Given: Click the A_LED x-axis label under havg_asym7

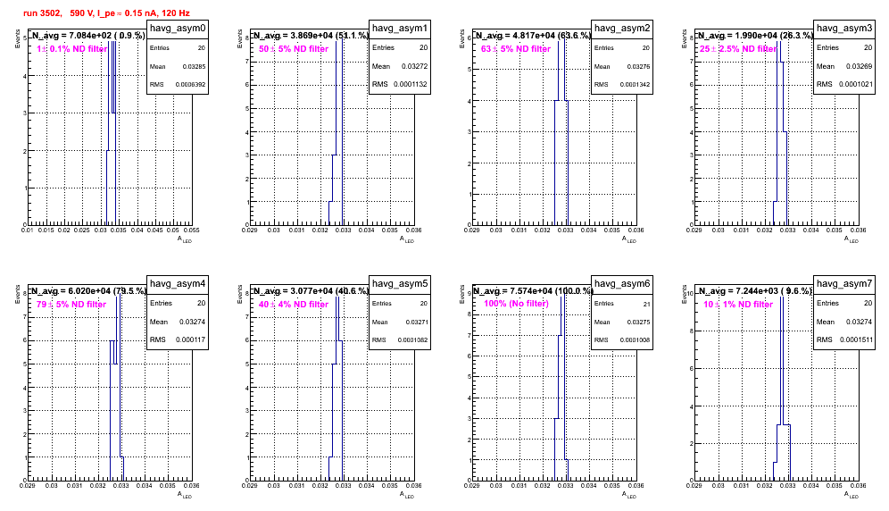Looking at the screenshot, I should click(x=852, y=495).
